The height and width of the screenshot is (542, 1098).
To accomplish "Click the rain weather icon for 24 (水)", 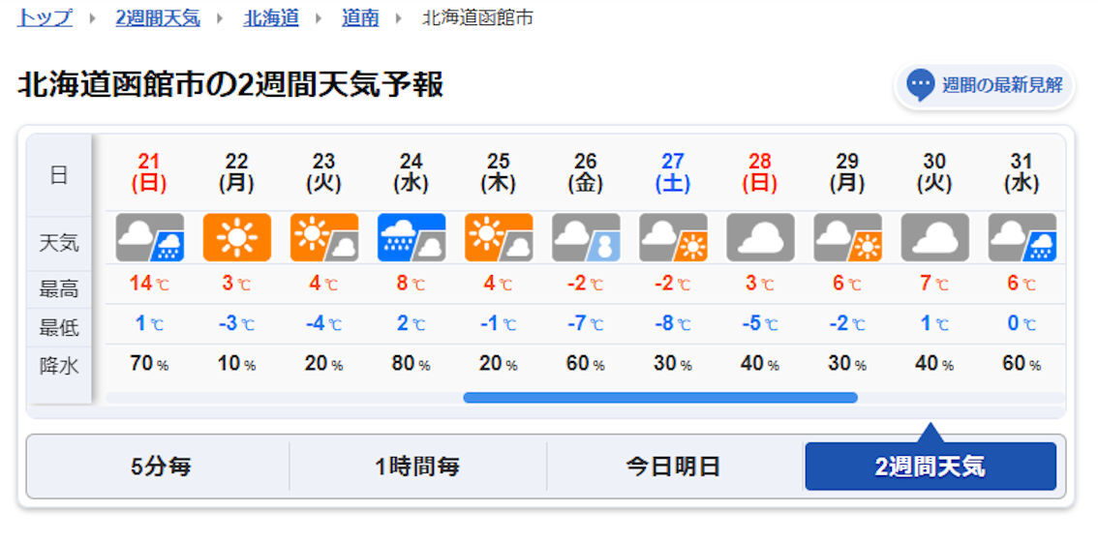I will tap(412, 237).
